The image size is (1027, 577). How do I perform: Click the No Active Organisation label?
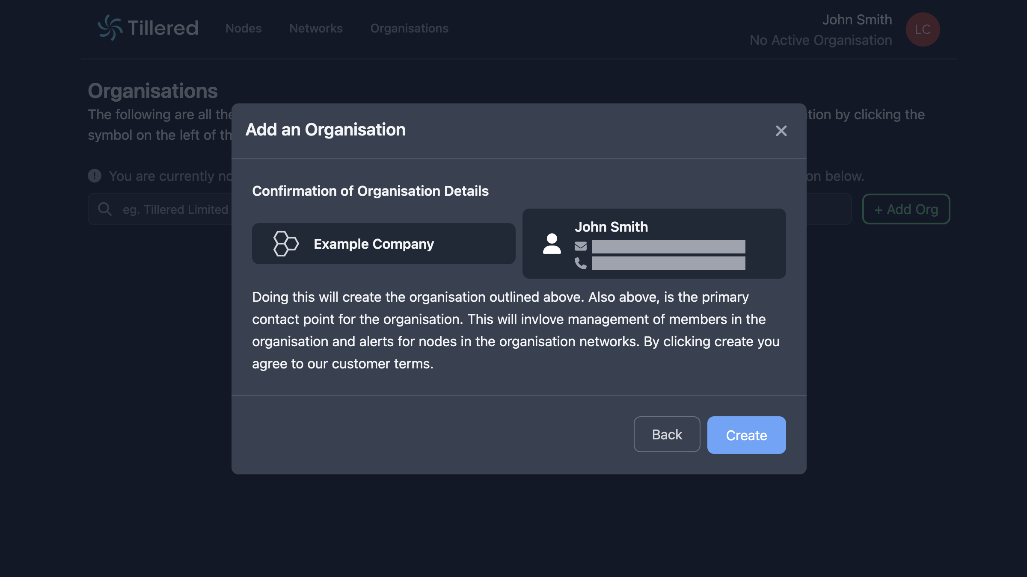(x=821, y=40)
